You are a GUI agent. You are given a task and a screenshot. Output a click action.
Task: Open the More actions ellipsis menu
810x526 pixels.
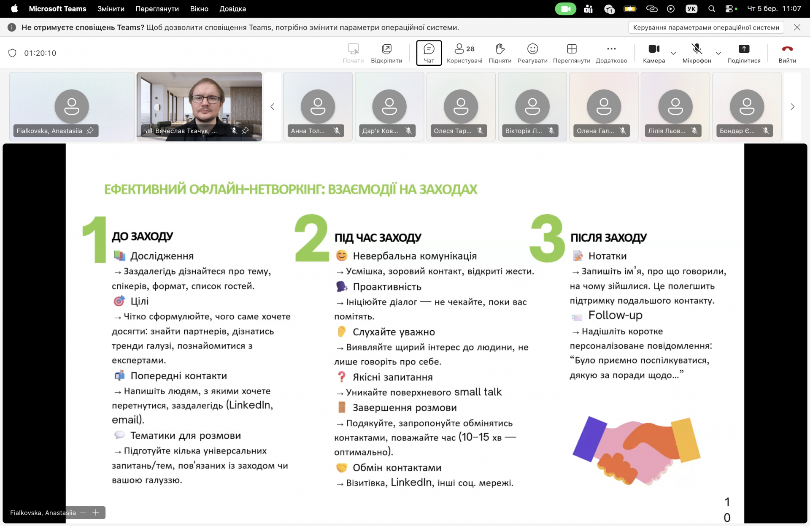(611, 53)
